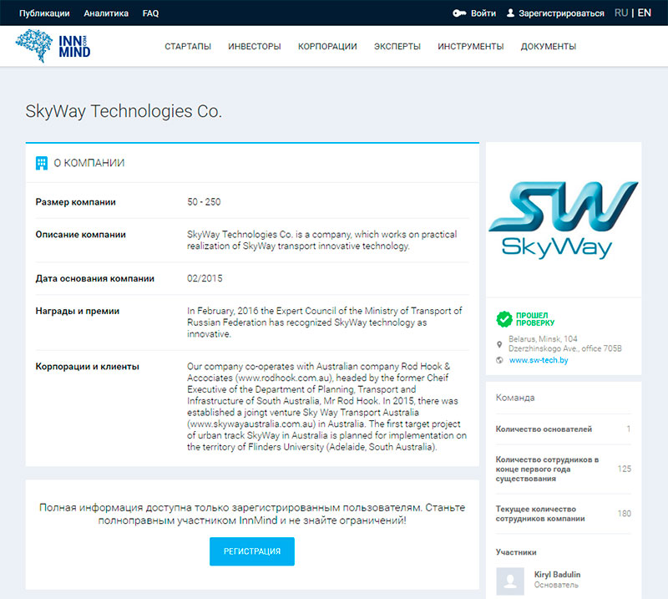
Task: Open the ИНВЕСТОРЫ section
Action: 255,47
